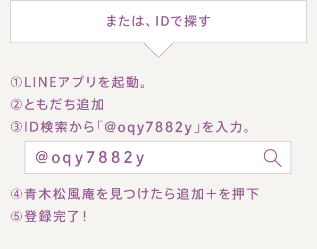Click the magnifying glass search icon
Viewport: 317px width, 249px height.
click(272, 158)
